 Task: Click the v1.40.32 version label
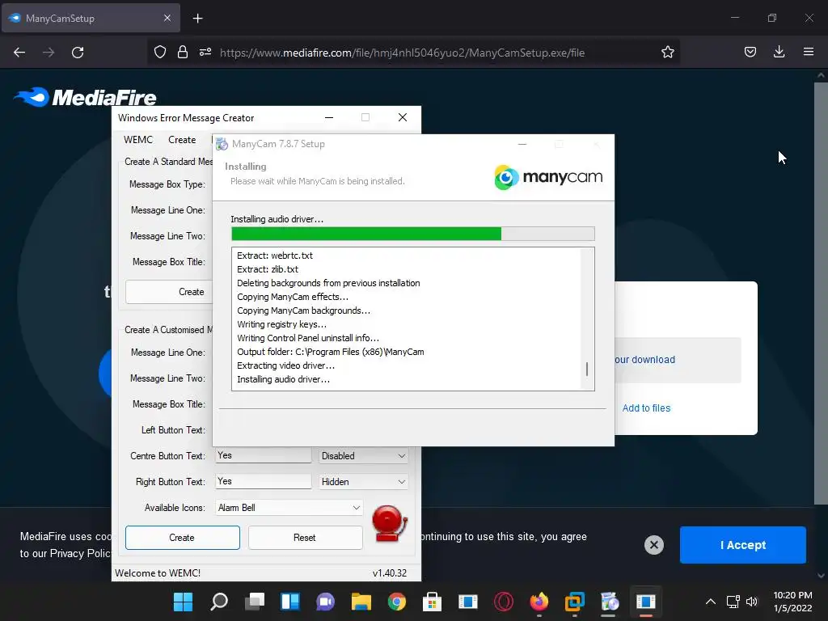pyautogui.click(x=389, y=573)
